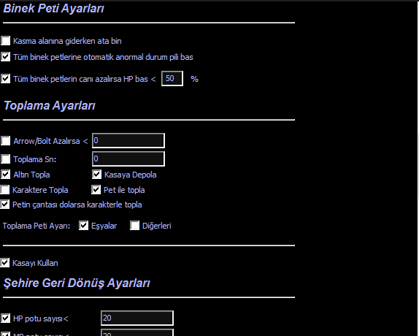Toggle 'Tüm binek petlerin canı azalırsa HP bas' checkbox
The width and height of the screenshot is (419, 336).
point(5,79)
